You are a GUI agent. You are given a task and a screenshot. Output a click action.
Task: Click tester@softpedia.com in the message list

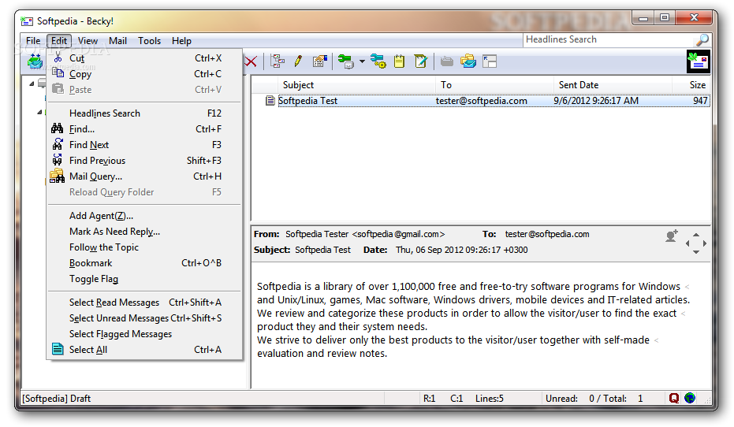coord(481,101)
